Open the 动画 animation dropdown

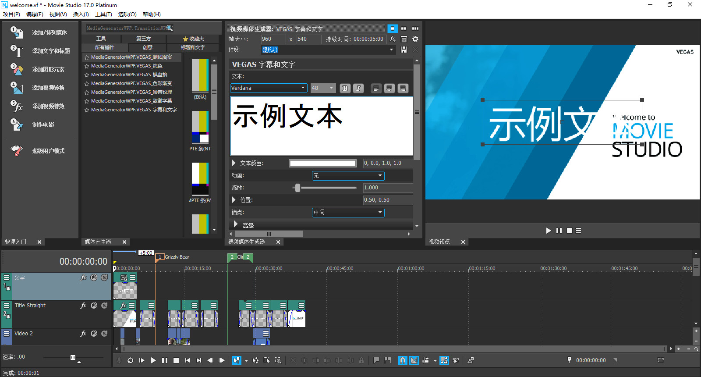(348, 176)
